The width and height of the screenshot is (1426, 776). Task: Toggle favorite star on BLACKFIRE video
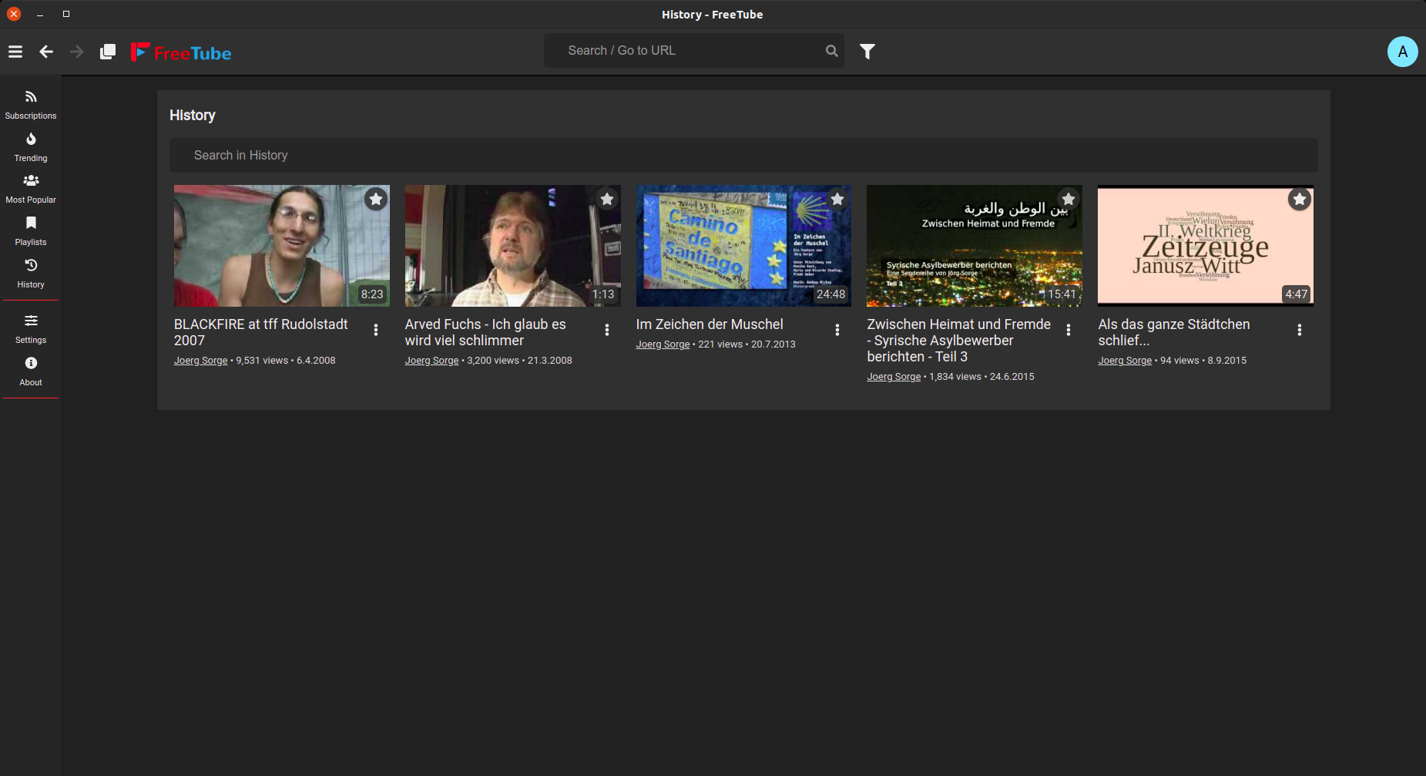(x=375, y=199)
